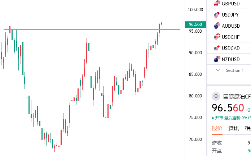Click the USDCAD flag icon
The width and height of the screenshot is (251, 156).
click(217, 48)
